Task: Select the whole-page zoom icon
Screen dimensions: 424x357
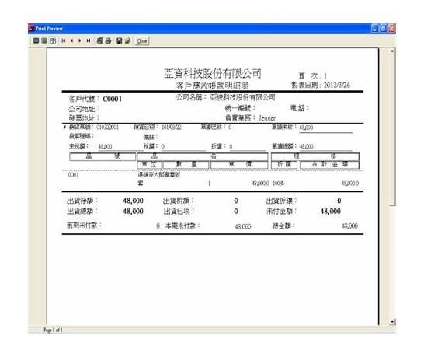Action: pos(36,40)
